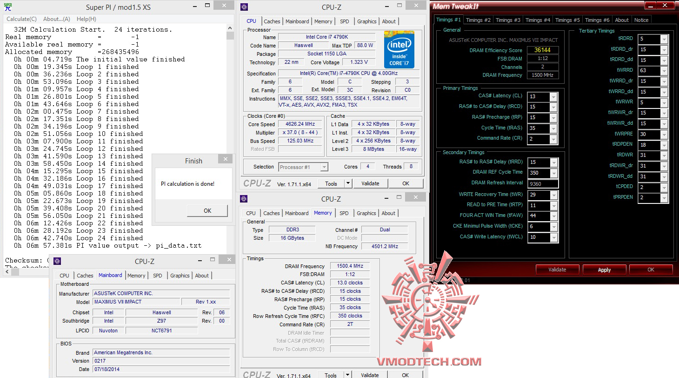Open the About...(A) menu in Super PI
This screenshot has height=378, width=679.
[57, 19]
